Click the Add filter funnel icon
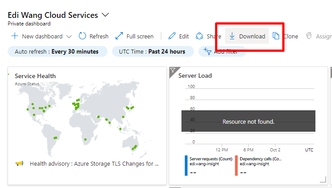Screen dimensions: 332x188 tap(207, 51)
